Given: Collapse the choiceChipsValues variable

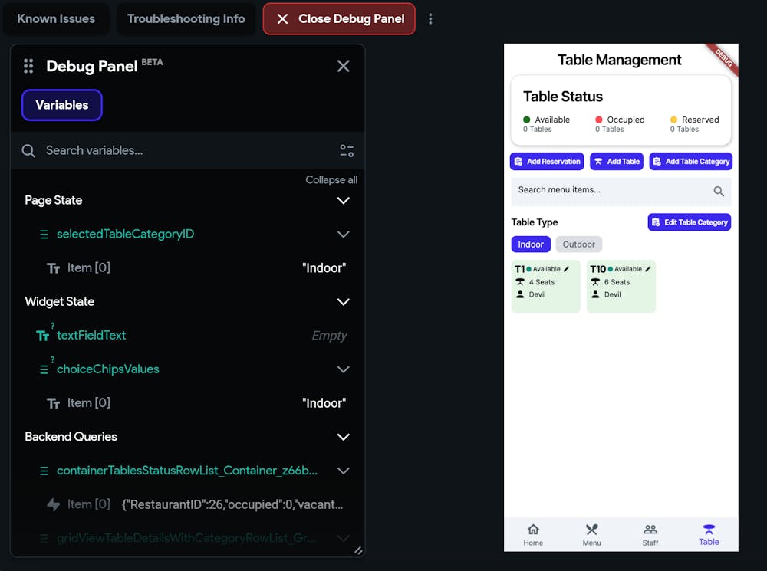Looking at the screenshot, I should pos(344,369).
